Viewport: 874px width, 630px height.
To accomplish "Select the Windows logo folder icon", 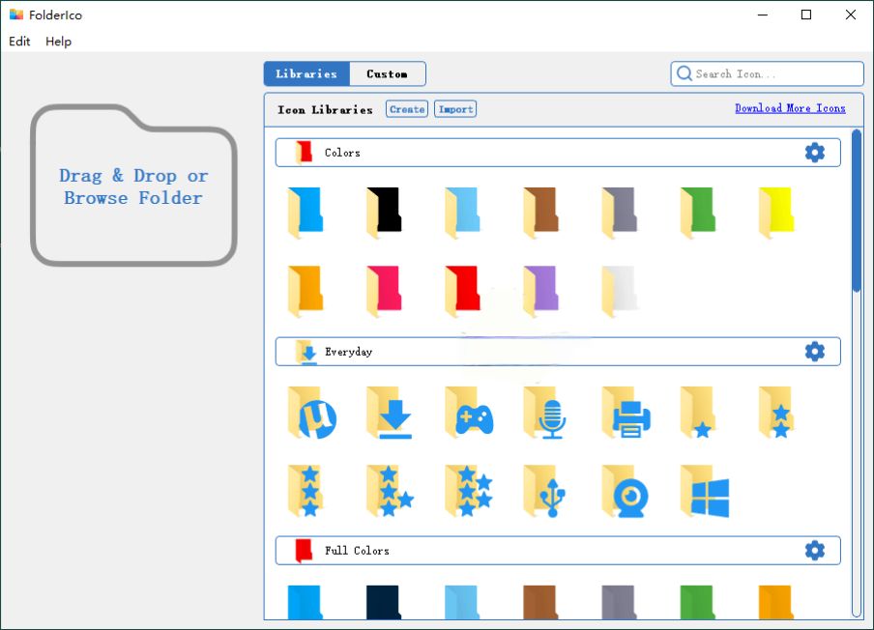I will [x=704, y=492].
